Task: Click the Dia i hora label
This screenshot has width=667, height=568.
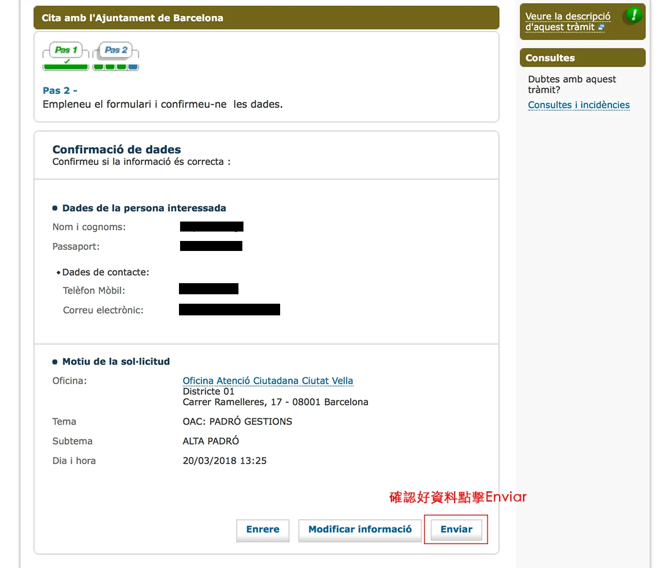Action: (x=74, y=460)
